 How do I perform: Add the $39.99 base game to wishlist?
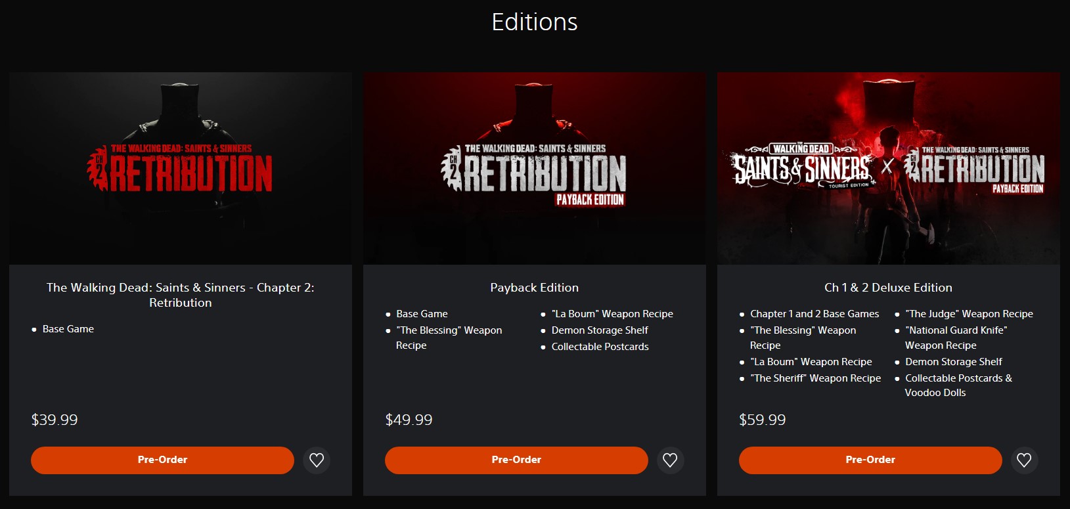pyautogui.click(x=317, y=460)
